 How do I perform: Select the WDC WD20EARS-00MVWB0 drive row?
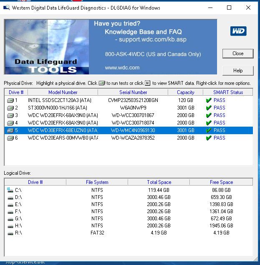[63, 138]
